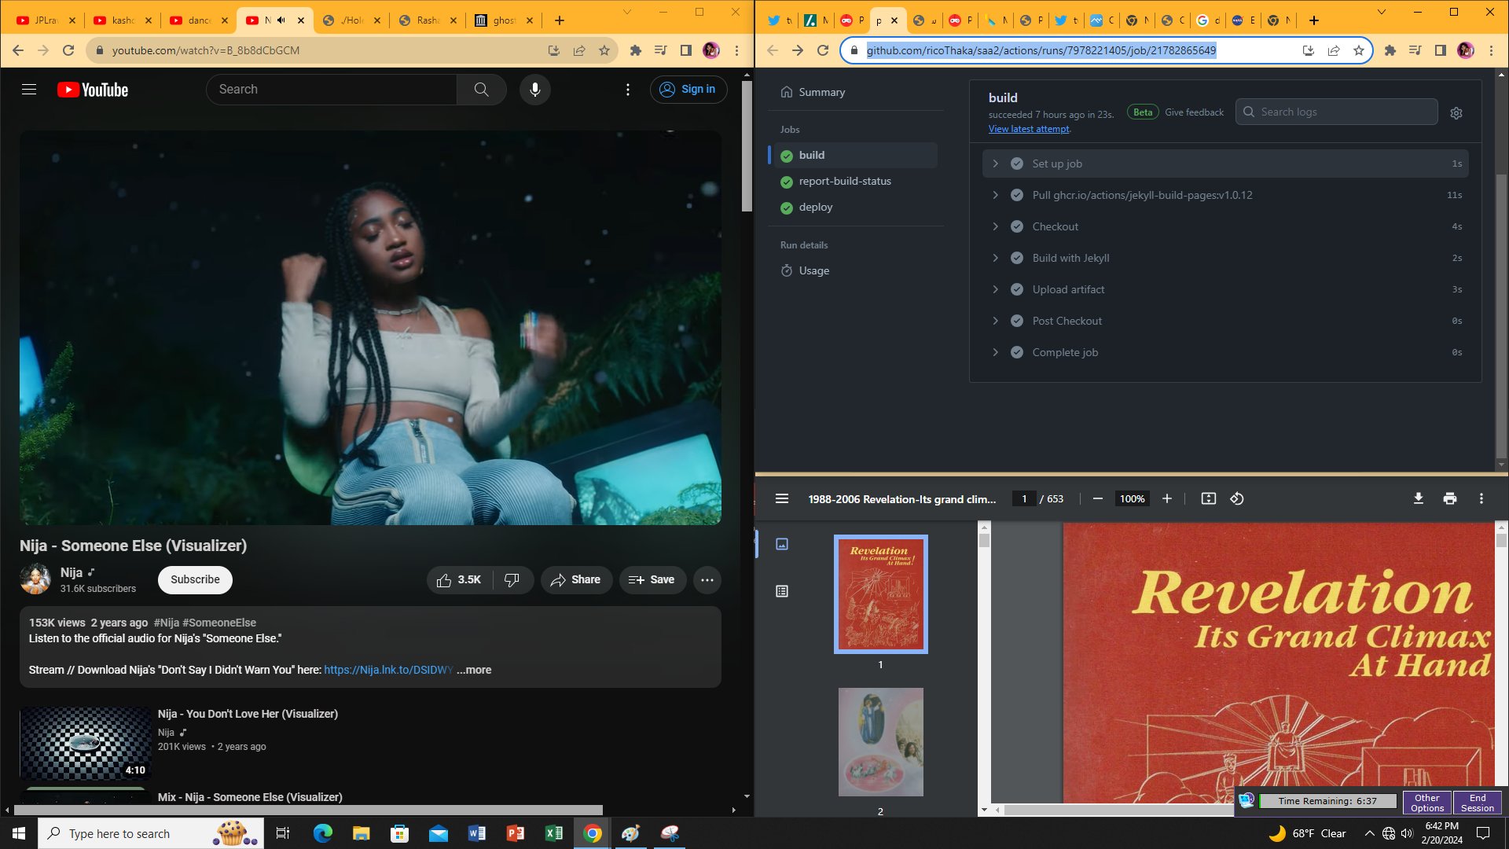Expand video description with ...more
The width and height of the screenshot is (1509, 849).
coord(474,670)
